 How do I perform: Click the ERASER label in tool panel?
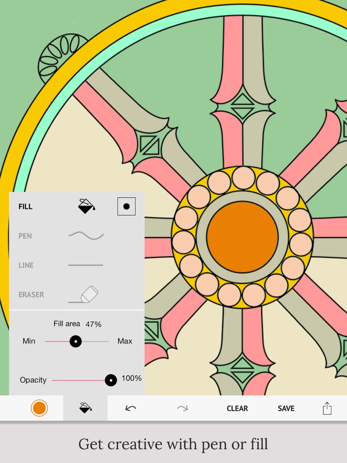click(31, 295)
